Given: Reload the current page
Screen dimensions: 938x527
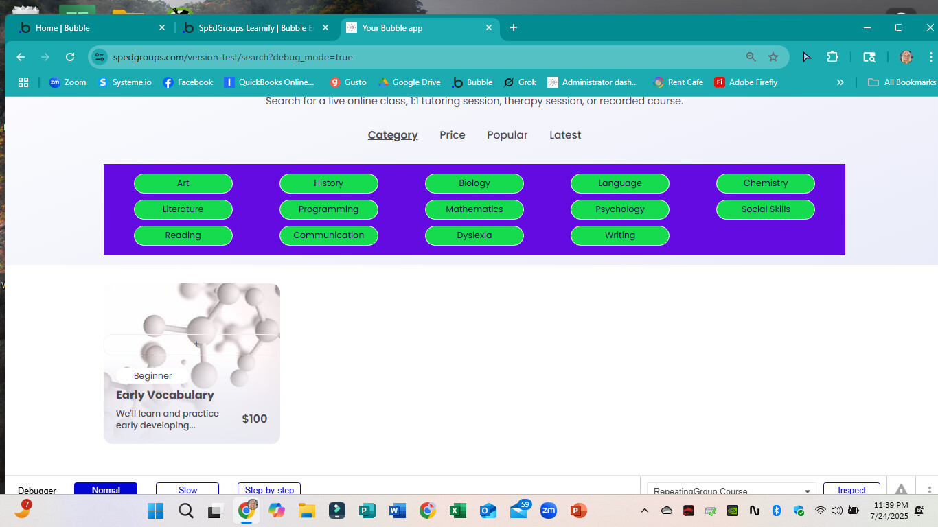Looking at the screenshot, I should point(70,57).
